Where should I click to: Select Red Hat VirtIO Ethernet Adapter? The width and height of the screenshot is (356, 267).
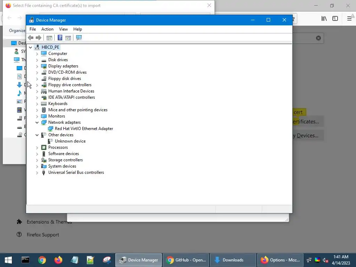(84, 129)
